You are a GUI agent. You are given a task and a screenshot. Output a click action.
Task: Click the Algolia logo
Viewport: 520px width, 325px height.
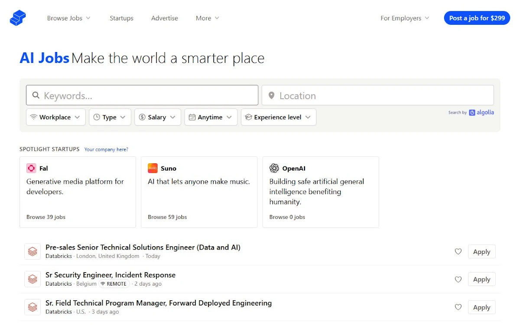point(481,112)
